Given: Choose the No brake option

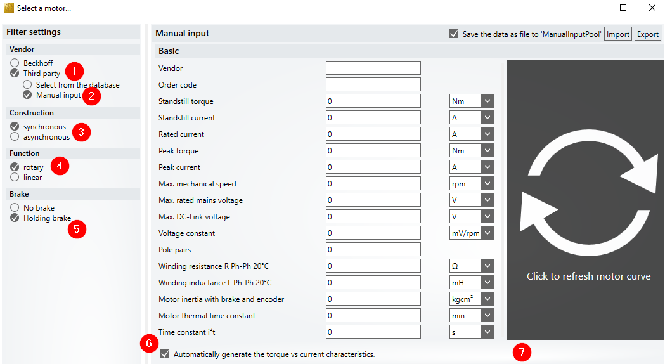Looking at the screenshot, I should [15, 208].
